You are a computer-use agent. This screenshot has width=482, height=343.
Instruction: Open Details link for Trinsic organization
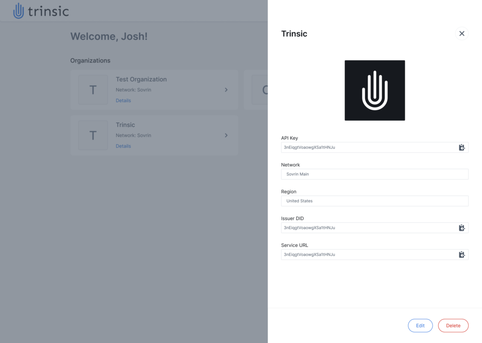coord(123,146)
